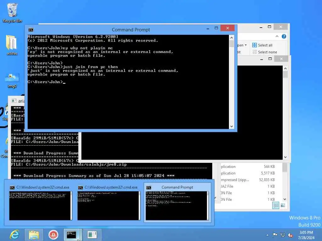Maximize the File Explorer window behind
322x241 pixels.
click(269, 27)
